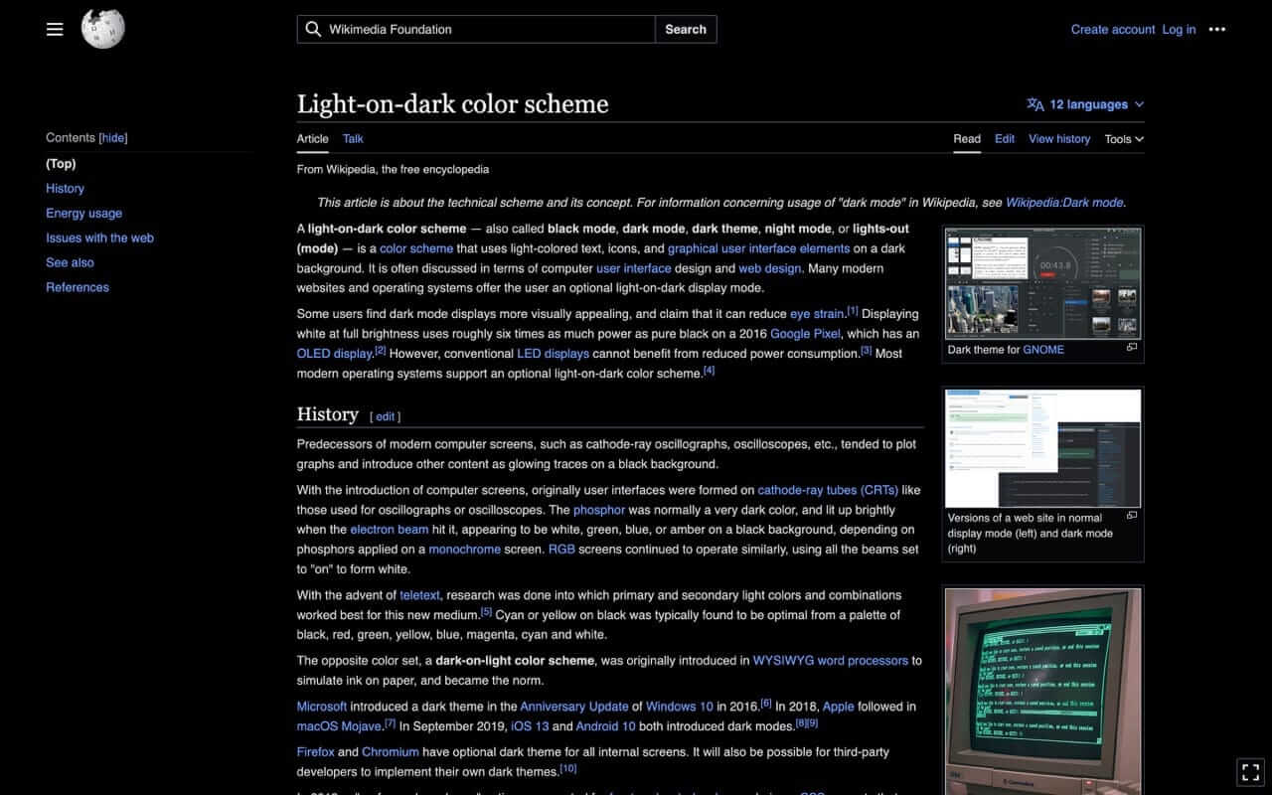Follow the Firefox link
Image resolution: width=1272 pixels, height=795 pixels.
pos(316,752)
